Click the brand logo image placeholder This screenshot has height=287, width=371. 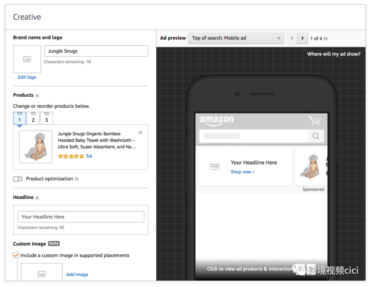point(27,59)
